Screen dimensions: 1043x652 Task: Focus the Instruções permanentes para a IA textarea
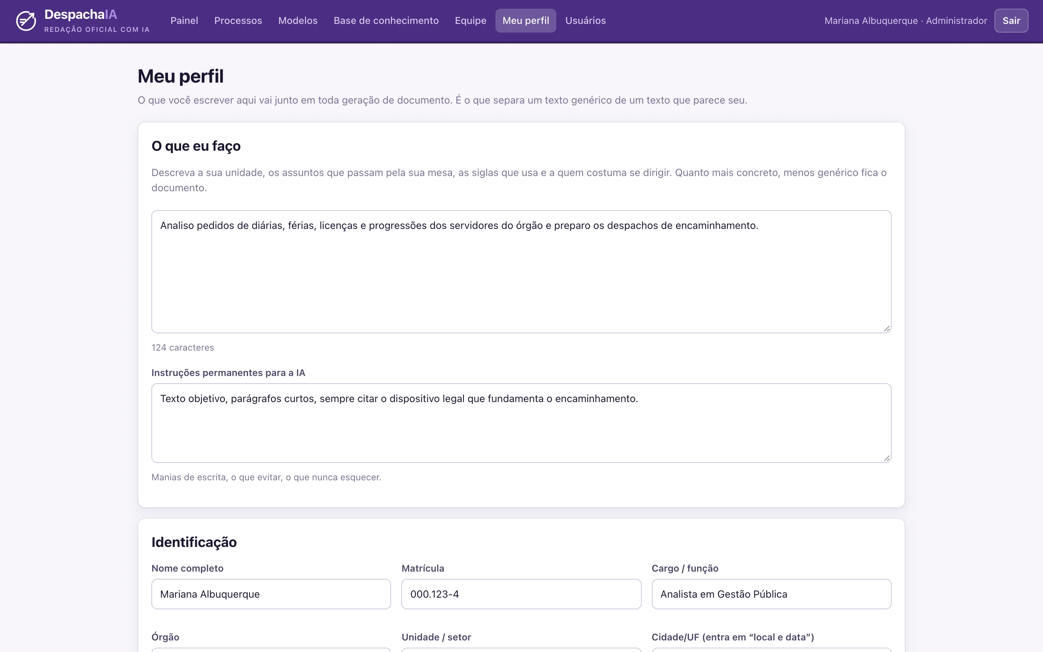(521, 423)
